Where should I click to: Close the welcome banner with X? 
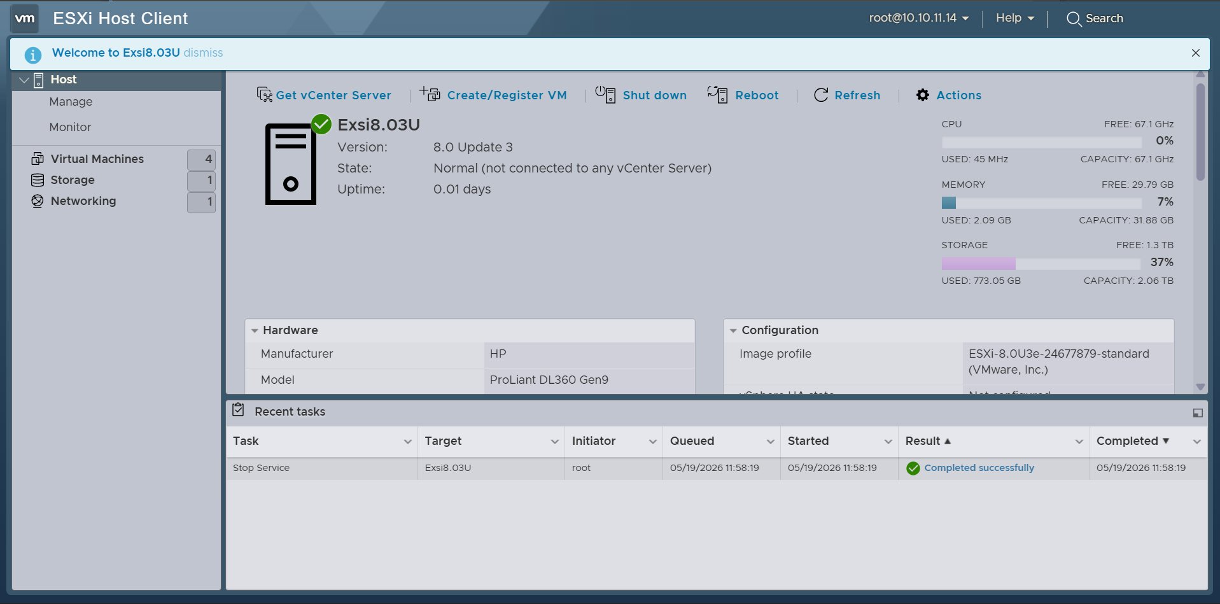[1195, 53]
